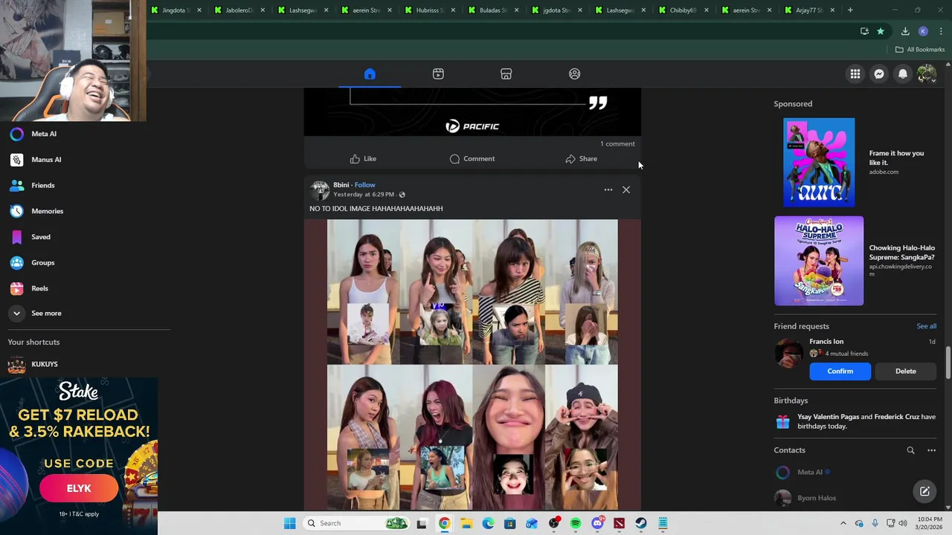This screenshot has height=535, width=952.
Task: Switch to the Buladas browser tab
Action: point(492,10)
